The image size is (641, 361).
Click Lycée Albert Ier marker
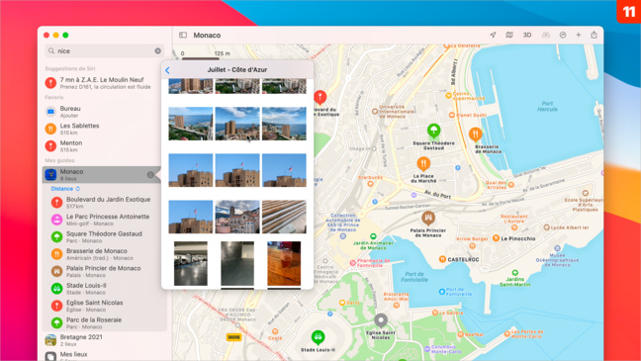pyautogui.click(x=546, y=227)
